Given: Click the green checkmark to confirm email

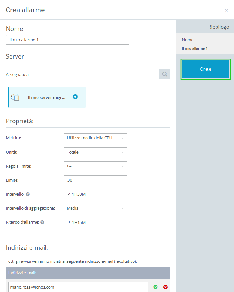Looking at the screenshot, I should click(155, 287).
